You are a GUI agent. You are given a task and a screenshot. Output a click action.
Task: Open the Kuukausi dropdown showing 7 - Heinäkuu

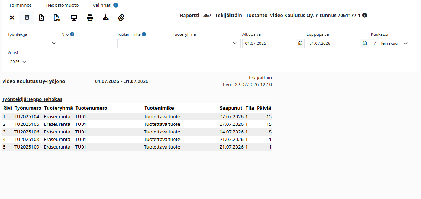[x=391, y=43]
